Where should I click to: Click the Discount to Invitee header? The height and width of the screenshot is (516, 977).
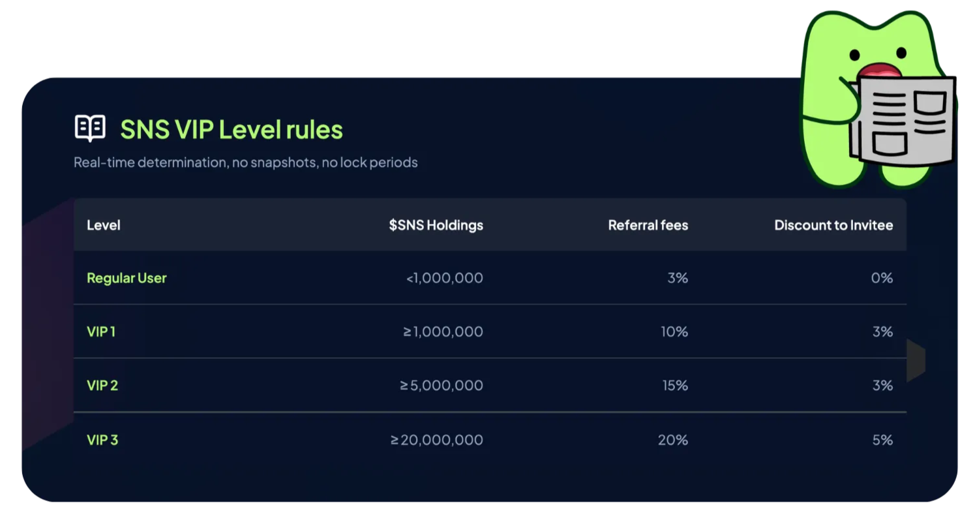[x=833, y=225]
